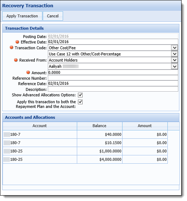187x201 pixels.
Task: Edit the amount for the $4,000.0000 balance row
Action: [145, 159]
